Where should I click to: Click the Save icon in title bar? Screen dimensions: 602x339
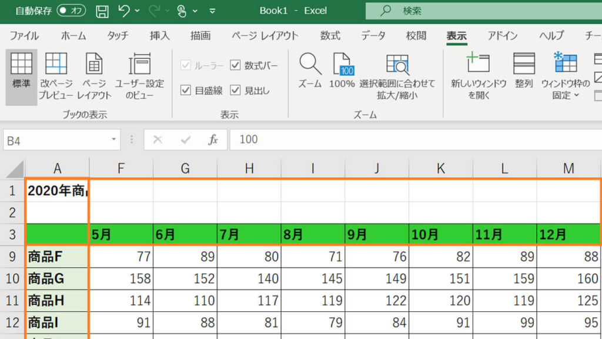pyautogui.click(x=102, y=11)
